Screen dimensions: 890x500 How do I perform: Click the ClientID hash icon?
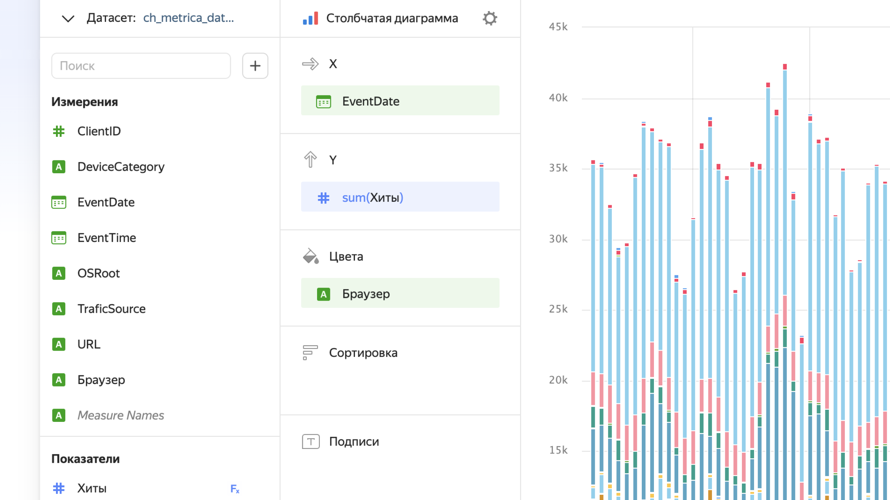tap(59, 131)
